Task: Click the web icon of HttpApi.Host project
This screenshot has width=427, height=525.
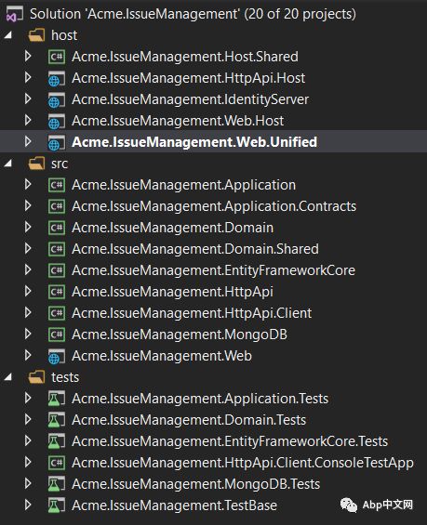Action: coord(57,78)
